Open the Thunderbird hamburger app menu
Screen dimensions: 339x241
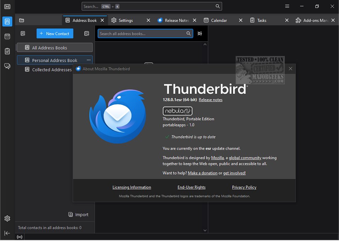287,6
